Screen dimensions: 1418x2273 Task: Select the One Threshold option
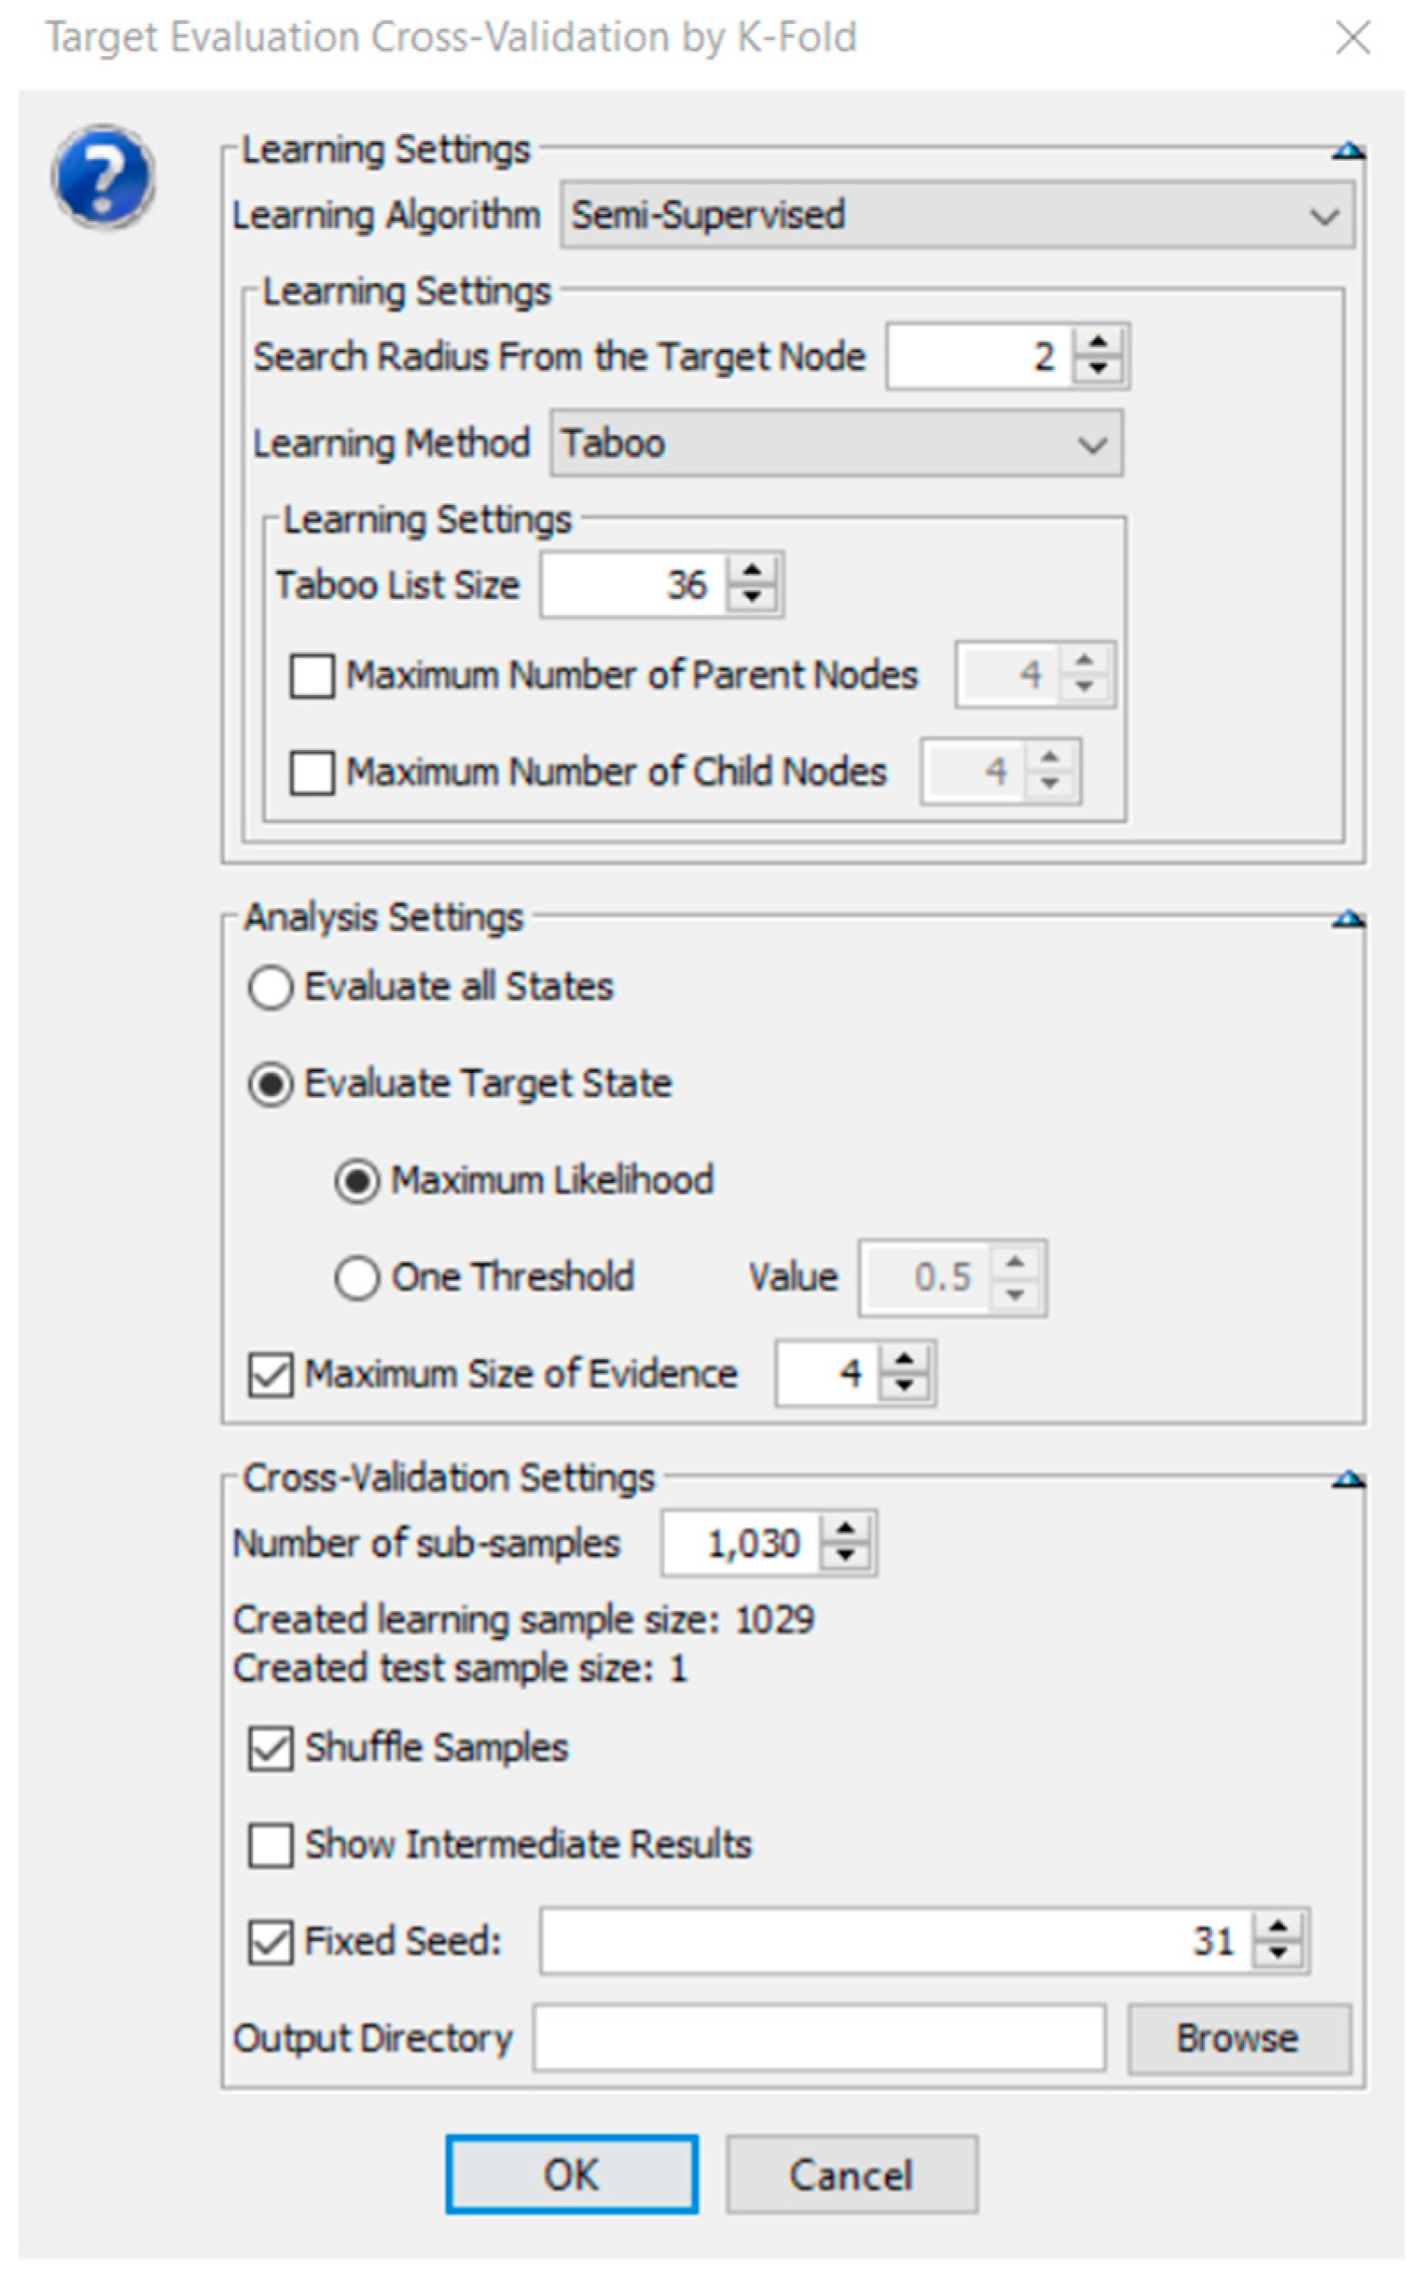[x=358, y=1278]
